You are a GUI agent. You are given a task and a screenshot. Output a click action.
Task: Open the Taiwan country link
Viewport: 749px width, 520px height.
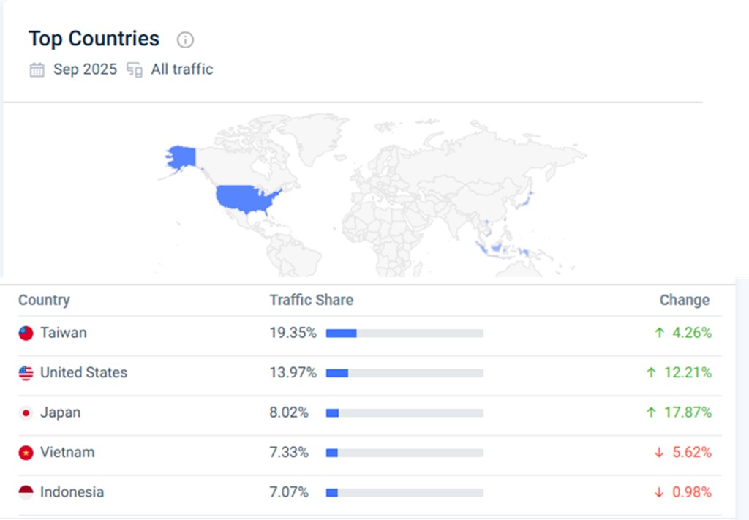[x=64, y=333]
